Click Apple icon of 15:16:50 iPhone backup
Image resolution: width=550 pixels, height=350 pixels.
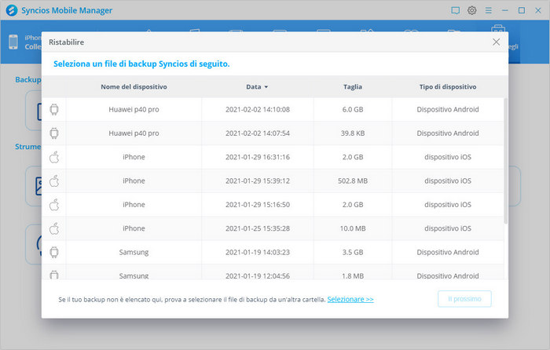tap(54, 205)
